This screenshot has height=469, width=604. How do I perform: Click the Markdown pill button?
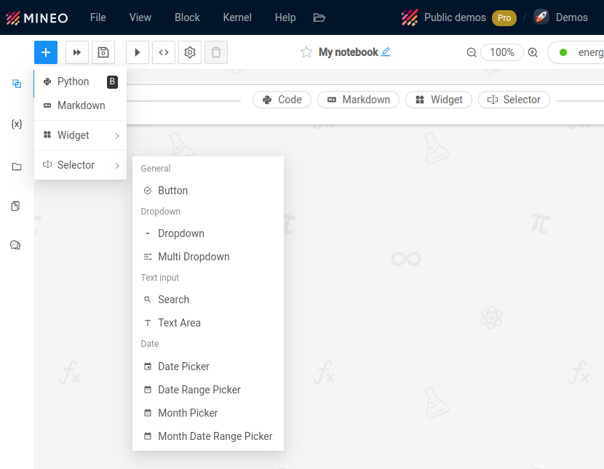coord(358,100)
